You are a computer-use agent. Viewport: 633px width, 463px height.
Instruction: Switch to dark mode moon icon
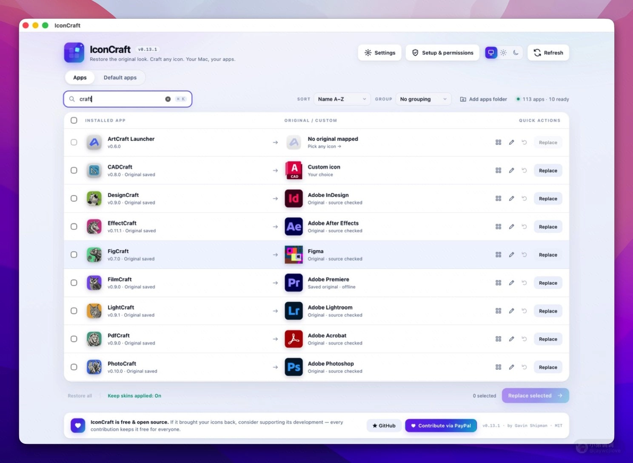point(516,53)
